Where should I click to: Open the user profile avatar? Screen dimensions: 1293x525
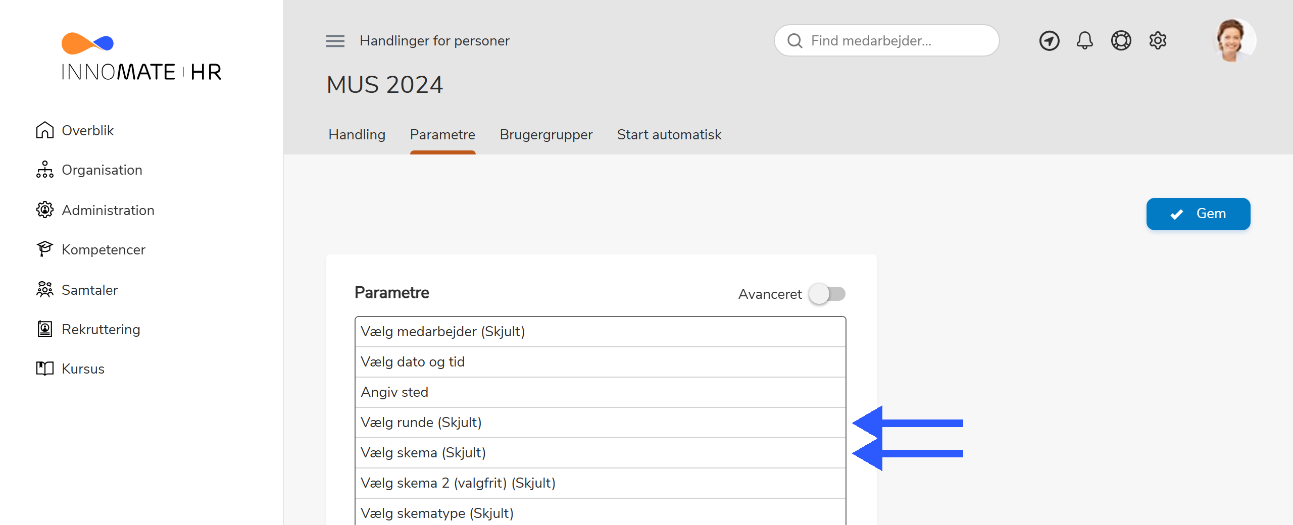click(x=1234, y=40)
